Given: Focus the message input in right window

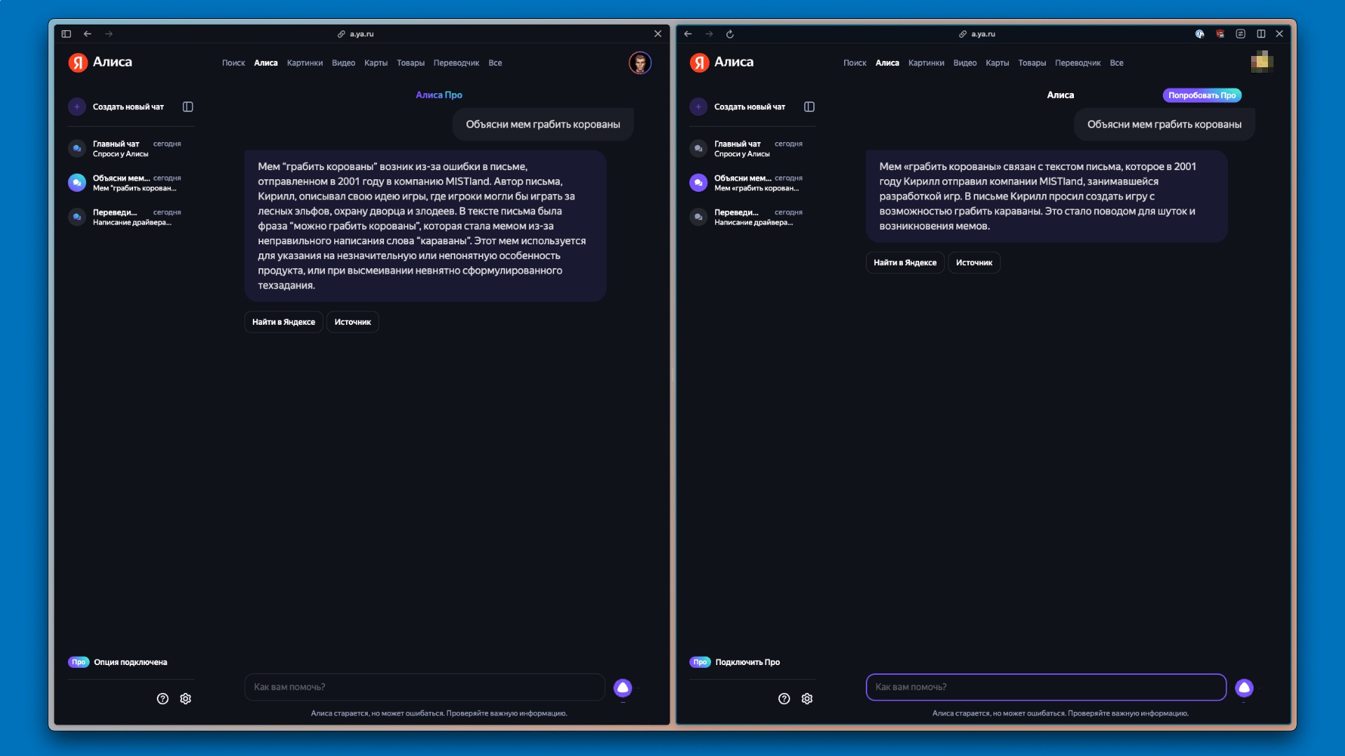Looking at the screenshot, I should pos(1046,687).
